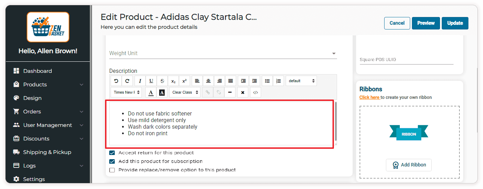Image resolution: width=483 pixels, height=189 pixels.
Task: Insert a horizontal rule line
Action: (x=230, y=92)
